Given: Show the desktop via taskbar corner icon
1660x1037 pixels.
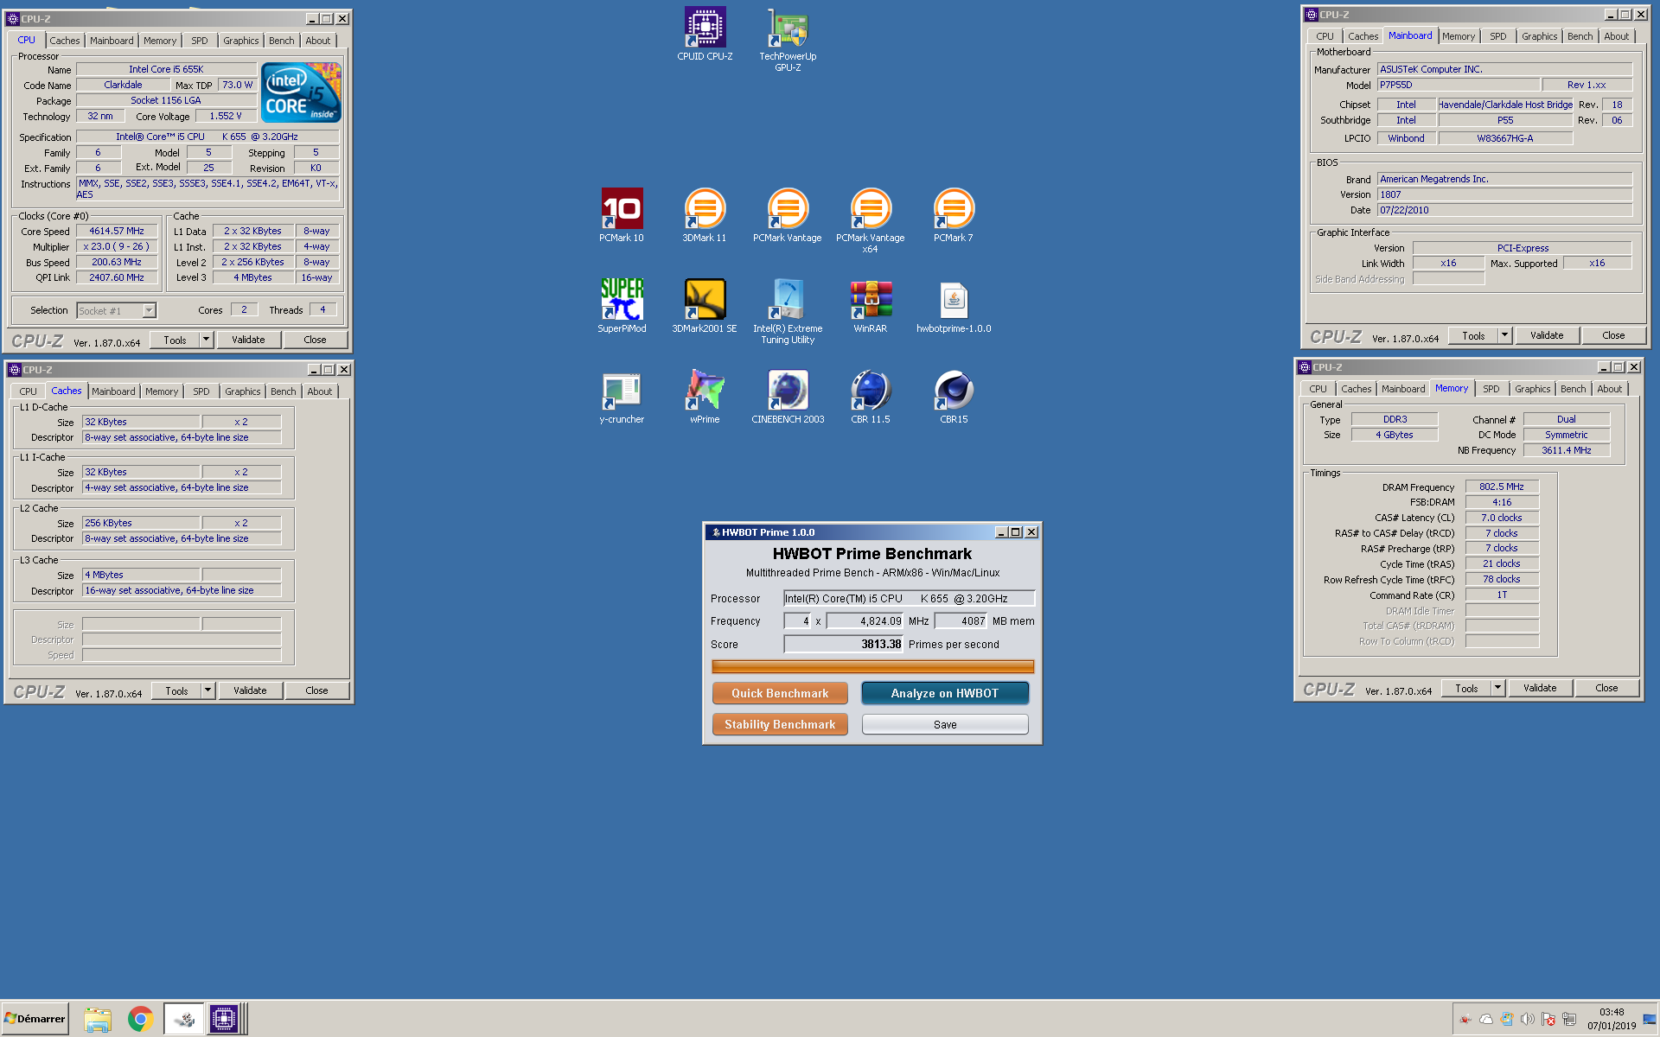Looking at the screenshot, I should 1650,1020.
